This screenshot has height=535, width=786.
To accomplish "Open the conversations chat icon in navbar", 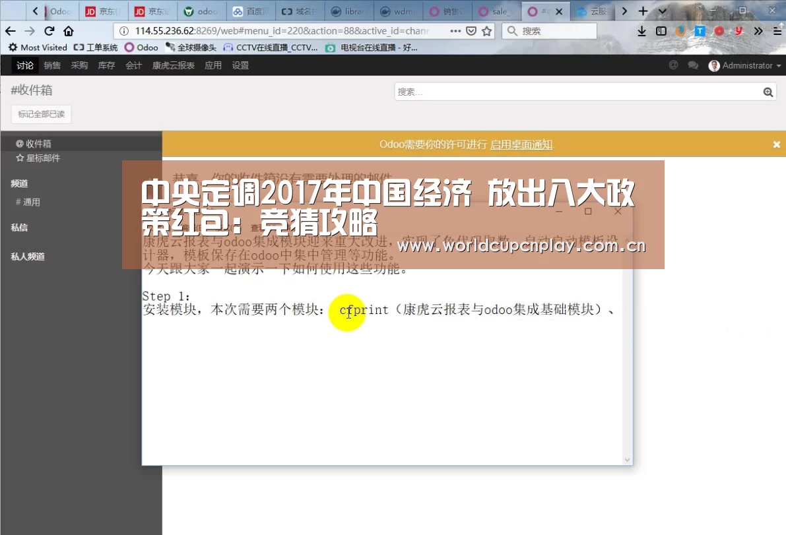I will tap(693, 65).
